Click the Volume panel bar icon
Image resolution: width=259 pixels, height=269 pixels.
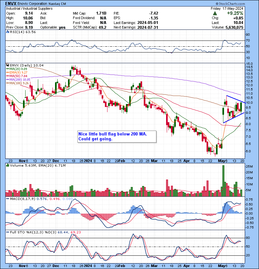[7, 165]
